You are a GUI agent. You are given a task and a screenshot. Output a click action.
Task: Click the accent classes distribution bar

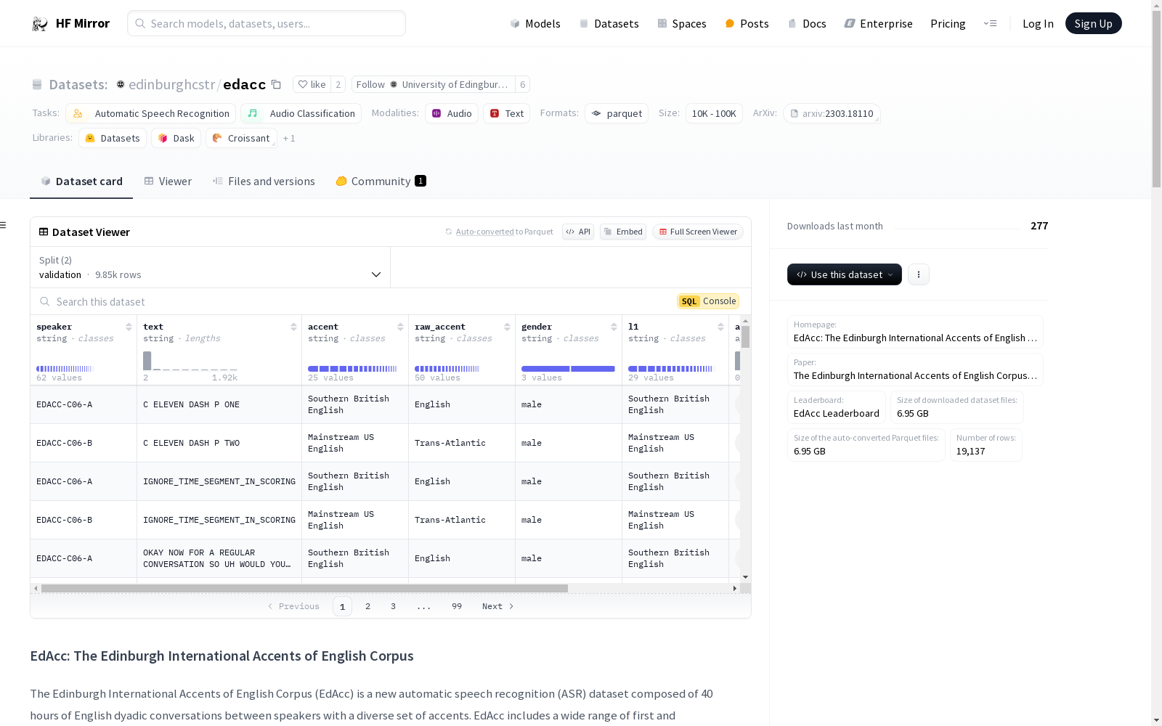[352, 369]
